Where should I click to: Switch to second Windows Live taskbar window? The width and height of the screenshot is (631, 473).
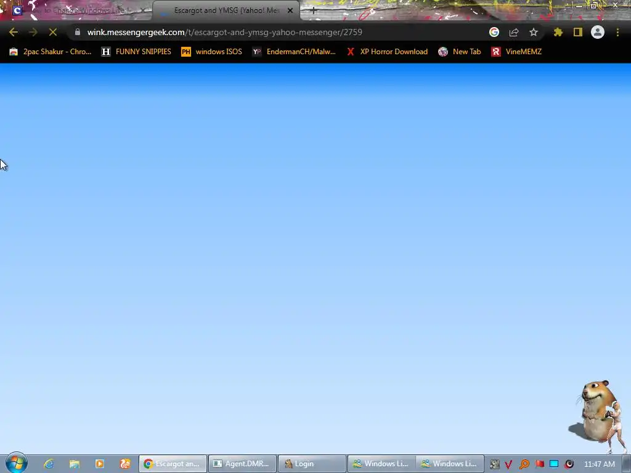(x=450, y=464)
